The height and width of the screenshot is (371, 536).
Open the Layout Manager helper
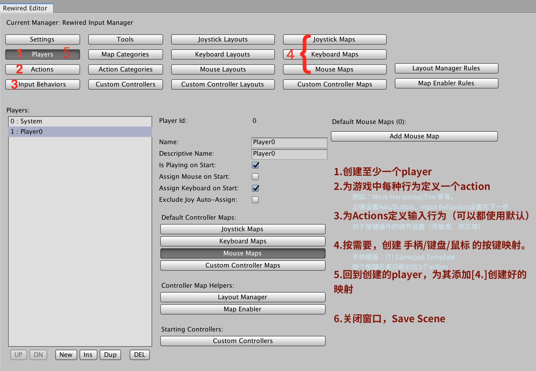242,297
